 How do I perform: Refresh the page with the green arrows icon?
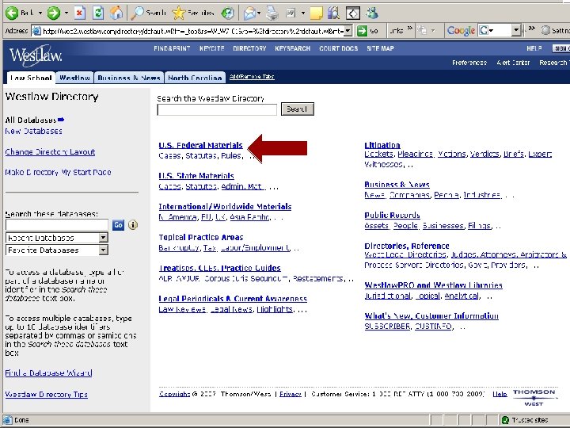coord(98,13)
